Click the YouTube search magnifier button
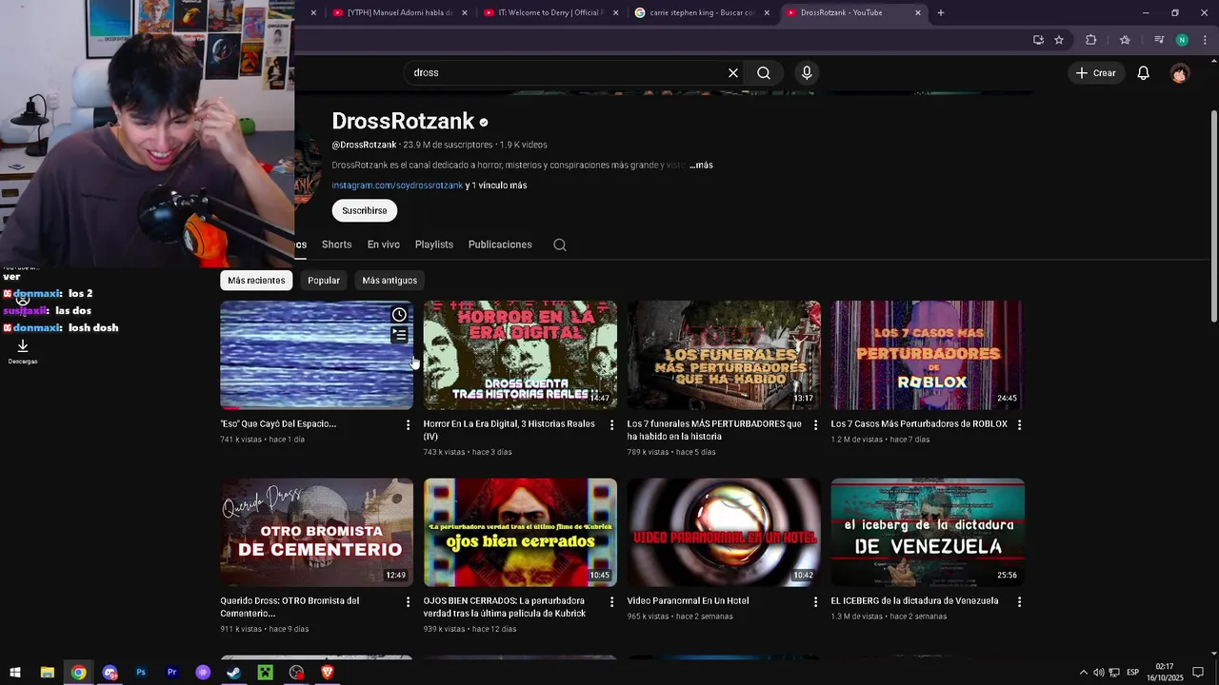The height and width of the screenshot is (685, 1219). pyautogui.click(x=764, y=73)
